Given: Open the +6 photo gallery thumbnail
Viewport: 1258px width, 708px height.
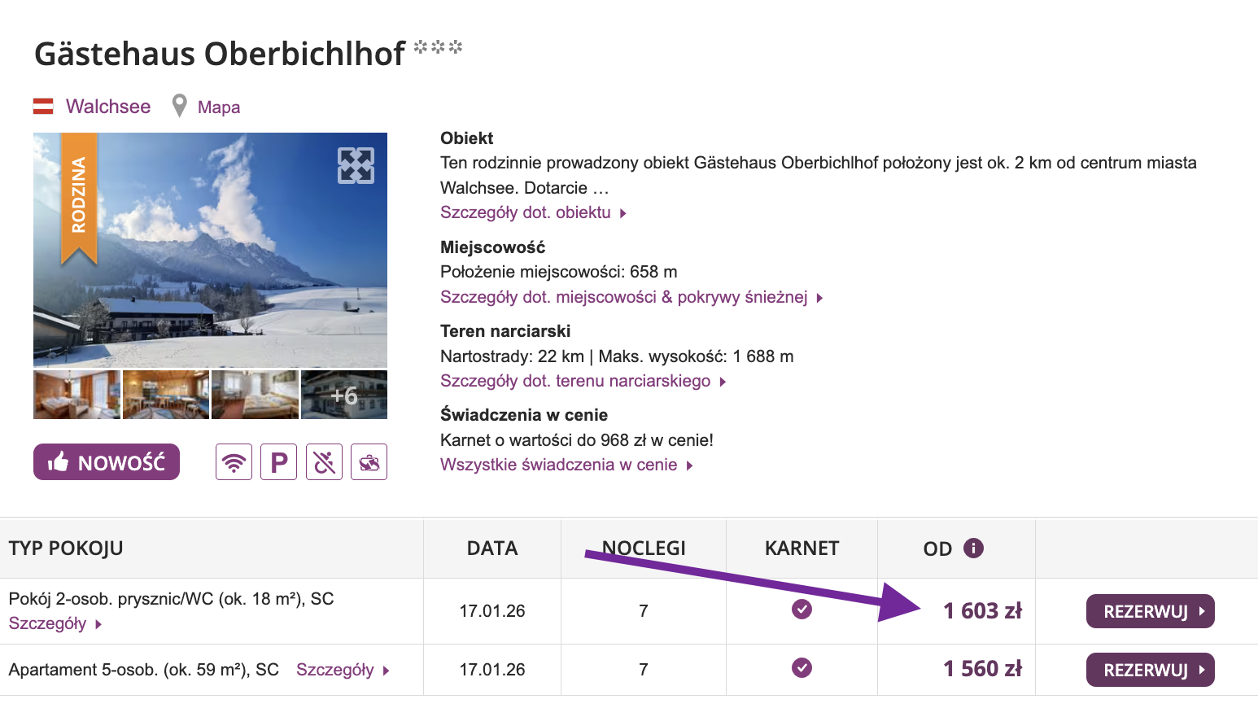Looking at the screenshot, I should click(x=343, y=395).
